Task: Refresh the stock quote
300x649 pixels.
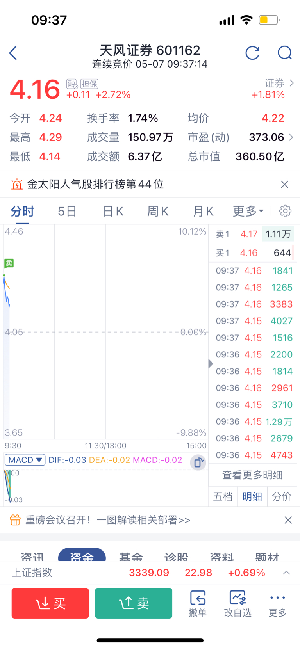Action: (252, 53)
